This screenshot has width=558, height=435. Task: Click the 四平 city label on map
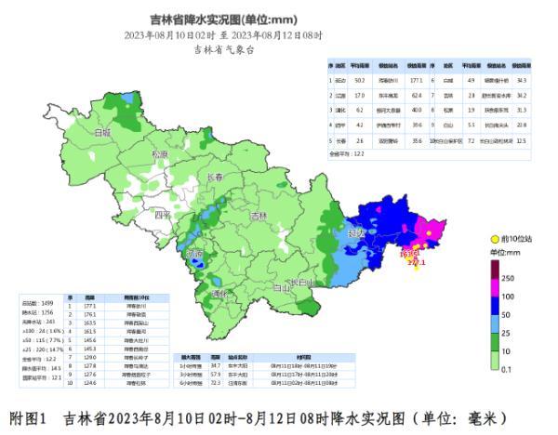pyautogui.click(x=163, y=216)
